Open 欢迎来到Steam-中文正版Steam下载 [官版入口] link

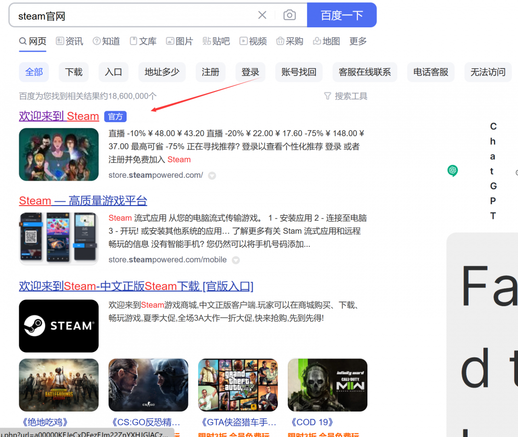pyautogui.click(x=136, y=286)
